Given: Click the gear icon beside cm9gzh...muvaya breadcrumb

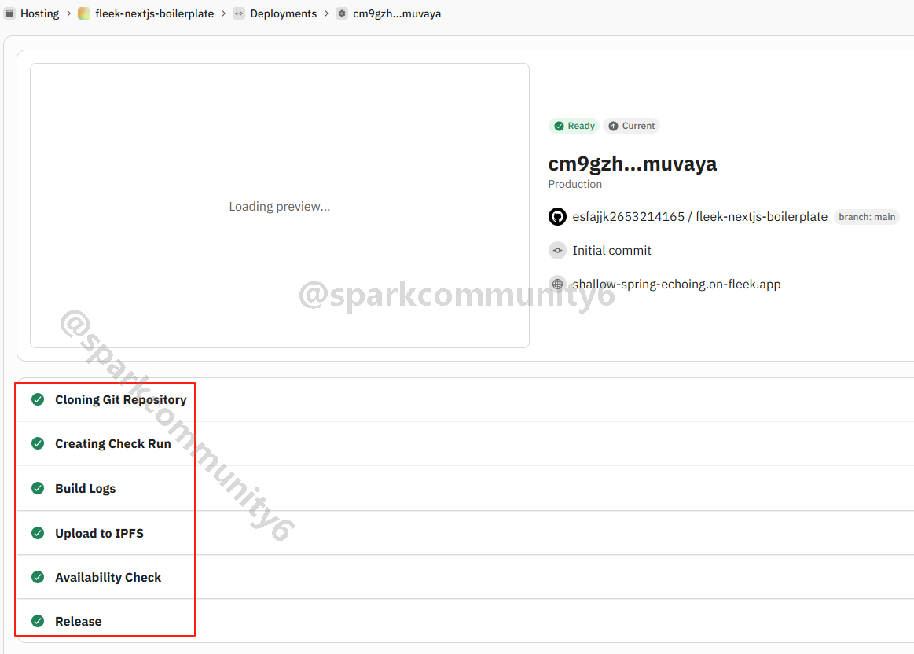Looking at the screenshot, I should click(x=342, y=13).
